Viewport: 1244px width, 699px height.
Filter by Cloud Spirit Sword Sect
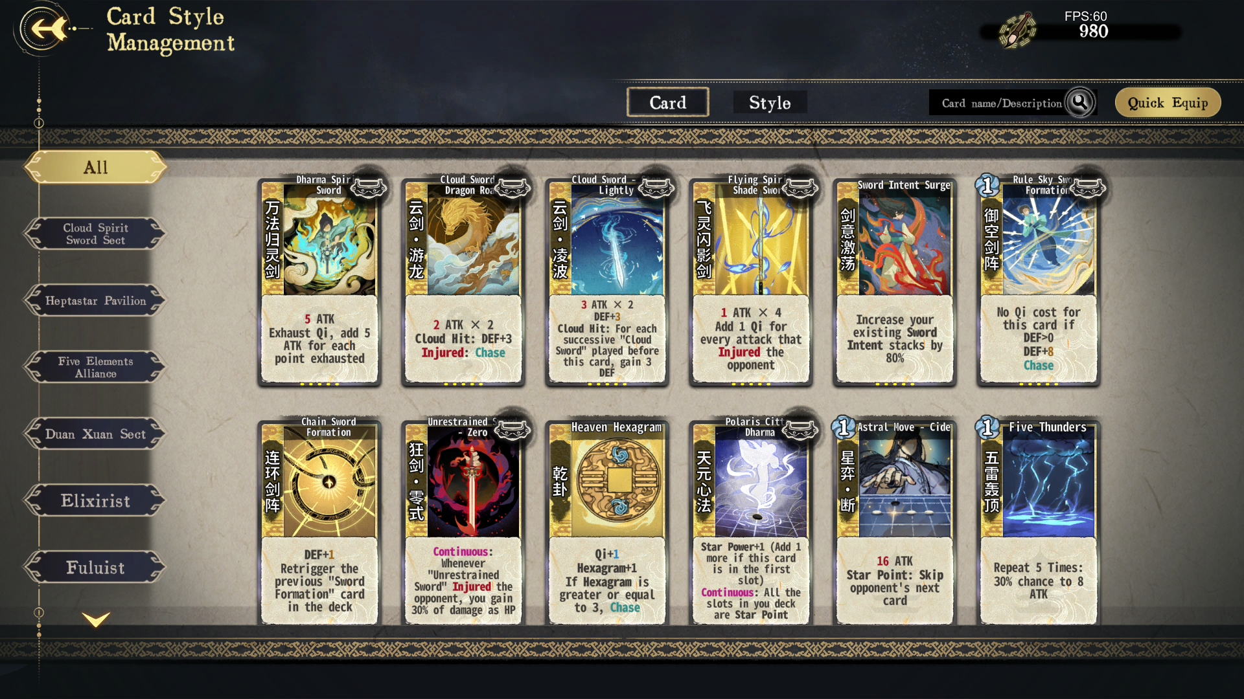tap(95, 234)
